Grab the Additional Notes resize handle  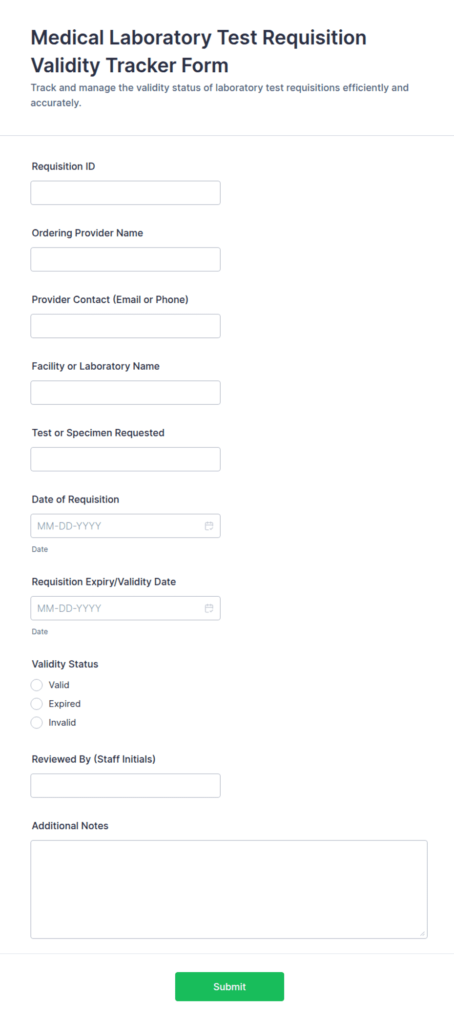422,934
